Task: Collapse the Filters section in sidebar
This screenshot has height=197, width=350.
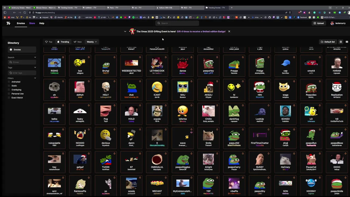Action: [35, 78]
